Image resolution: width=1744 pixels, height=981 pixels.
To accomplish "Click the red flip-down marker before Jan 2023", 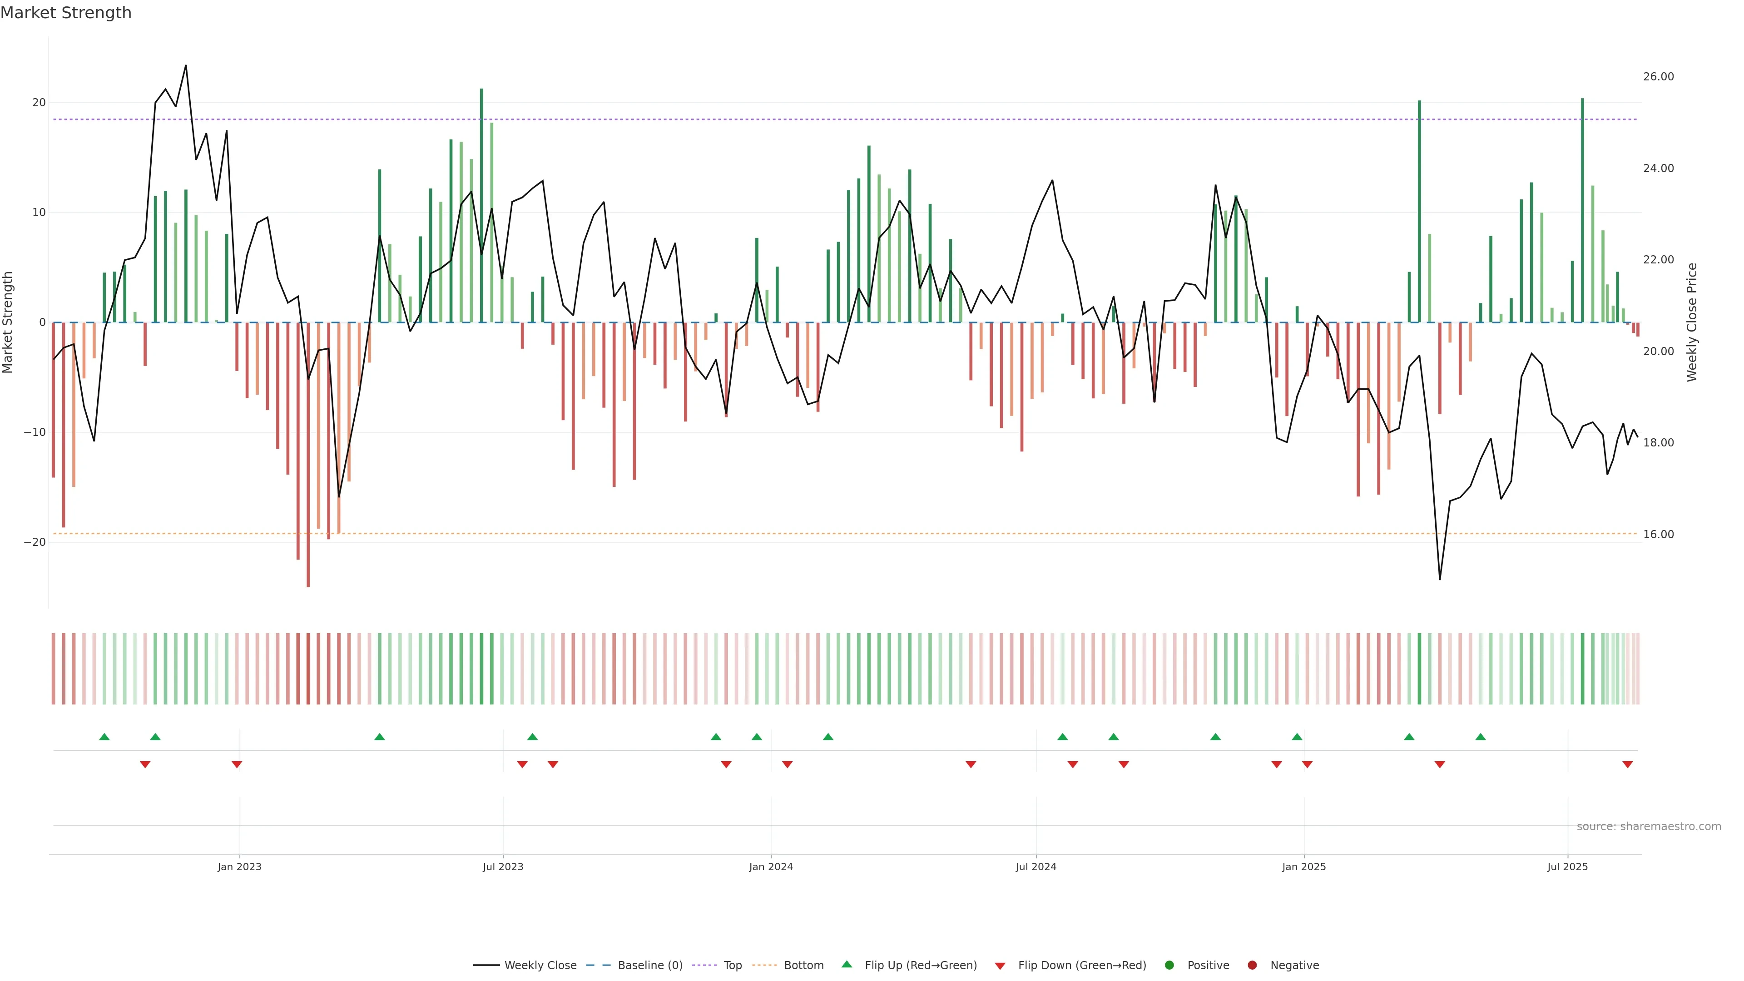I will coord(237,764).
